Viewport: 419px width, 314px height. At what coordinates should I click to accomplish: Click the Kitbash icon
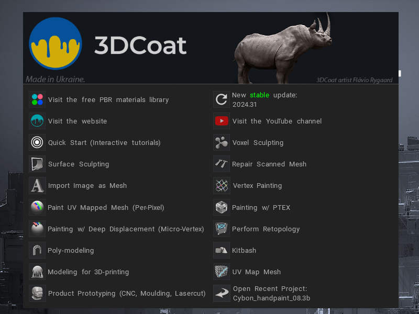222,250
